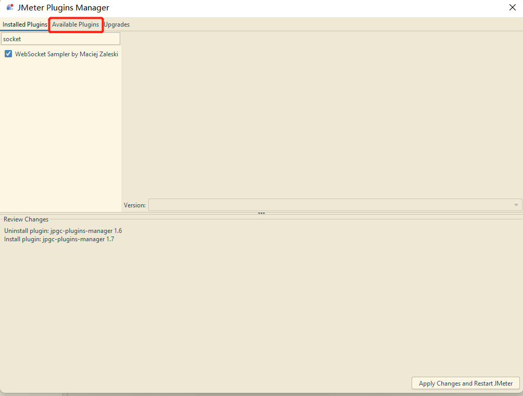Click the 'Install plugin: jpgc-plugins-manager 1.7' line

59,239
